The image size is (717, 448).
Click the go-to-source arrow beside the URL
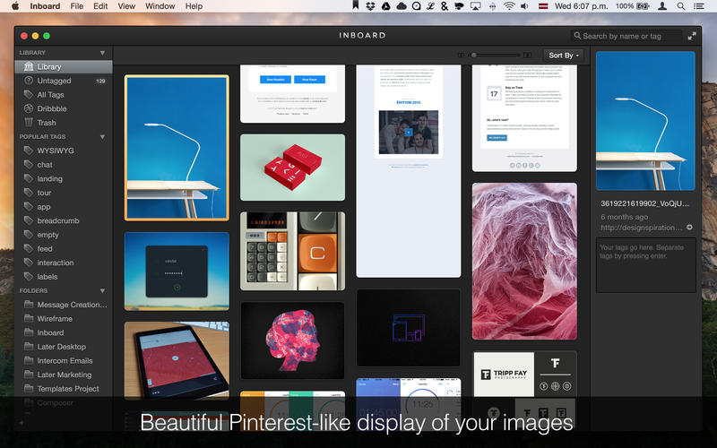click(689, 228)
